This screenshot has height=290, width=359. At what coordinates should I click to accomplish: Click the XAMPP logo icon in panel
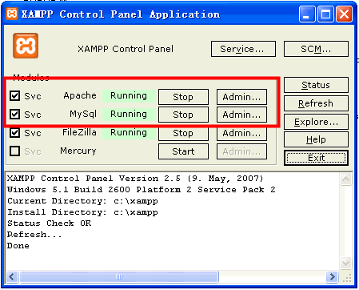[x=26, y=46]
